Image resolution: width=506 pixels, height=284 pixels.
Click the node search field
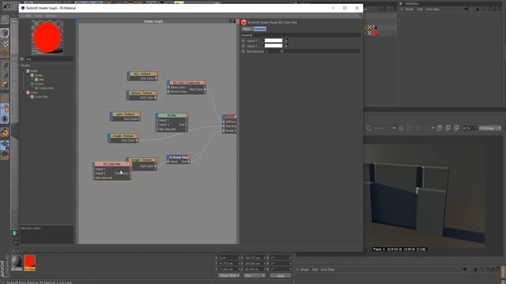(49, 59)
